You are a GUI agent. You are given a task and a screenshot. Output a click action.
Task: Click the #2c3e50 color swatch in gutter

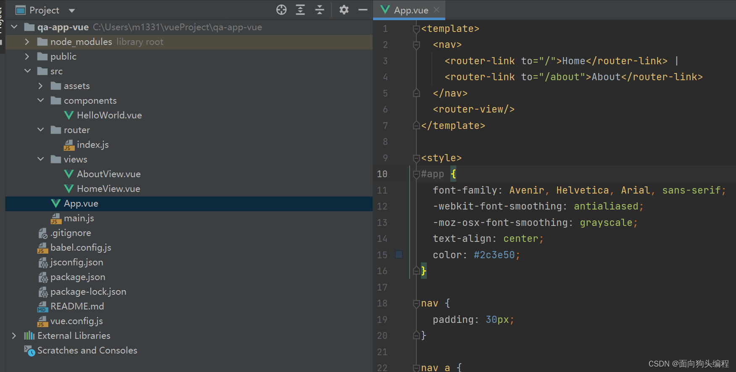(x=399, y=255)
